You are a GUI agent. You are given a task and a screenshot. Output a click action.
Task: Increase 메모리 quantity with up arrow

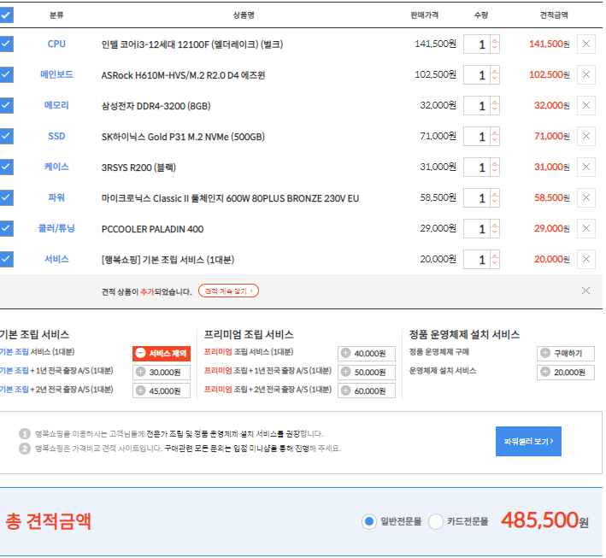(495, 101)
